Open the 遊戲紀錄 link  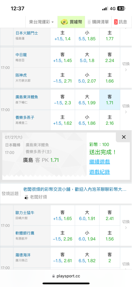click(x=99, y=172)
